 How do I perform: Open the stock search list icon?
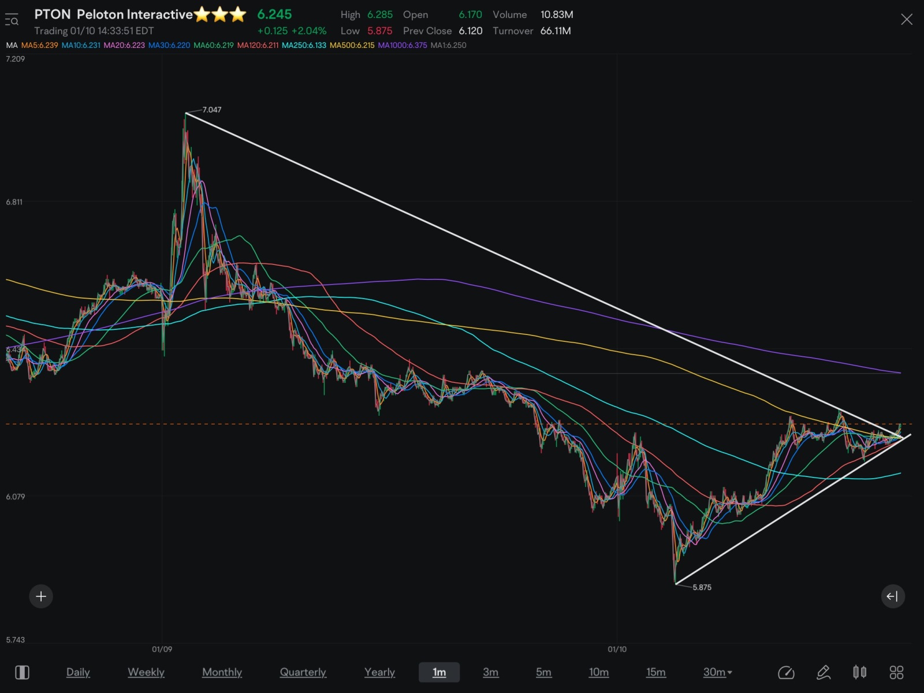click(12, 20)
